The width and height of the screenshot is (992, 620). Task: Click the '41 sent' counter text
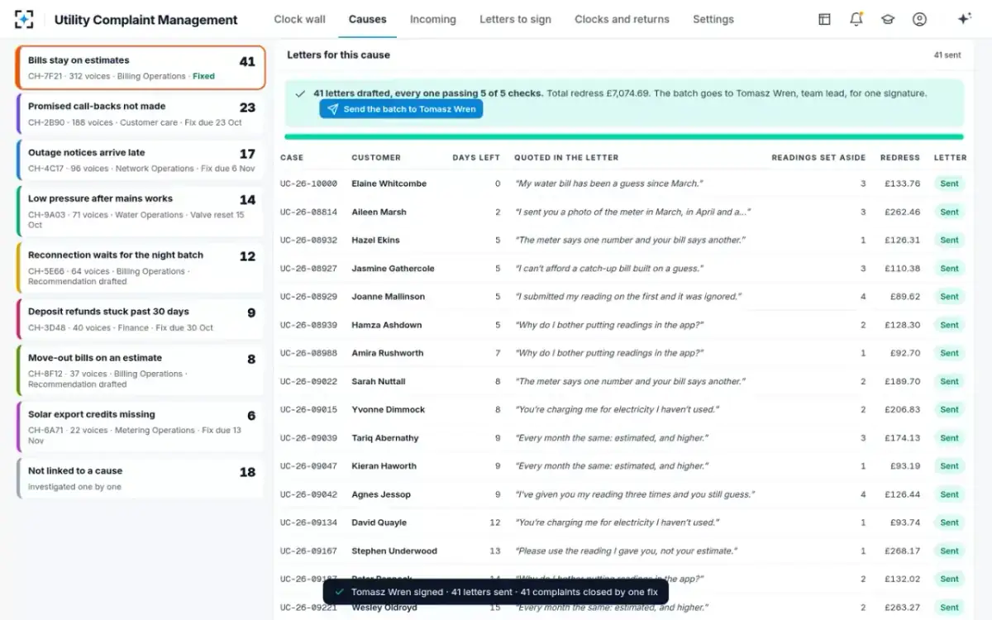tap(947, 55)
